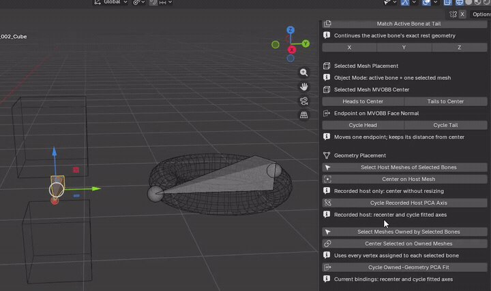
Task: Click Cycle Head button
Action: (363, 125)
